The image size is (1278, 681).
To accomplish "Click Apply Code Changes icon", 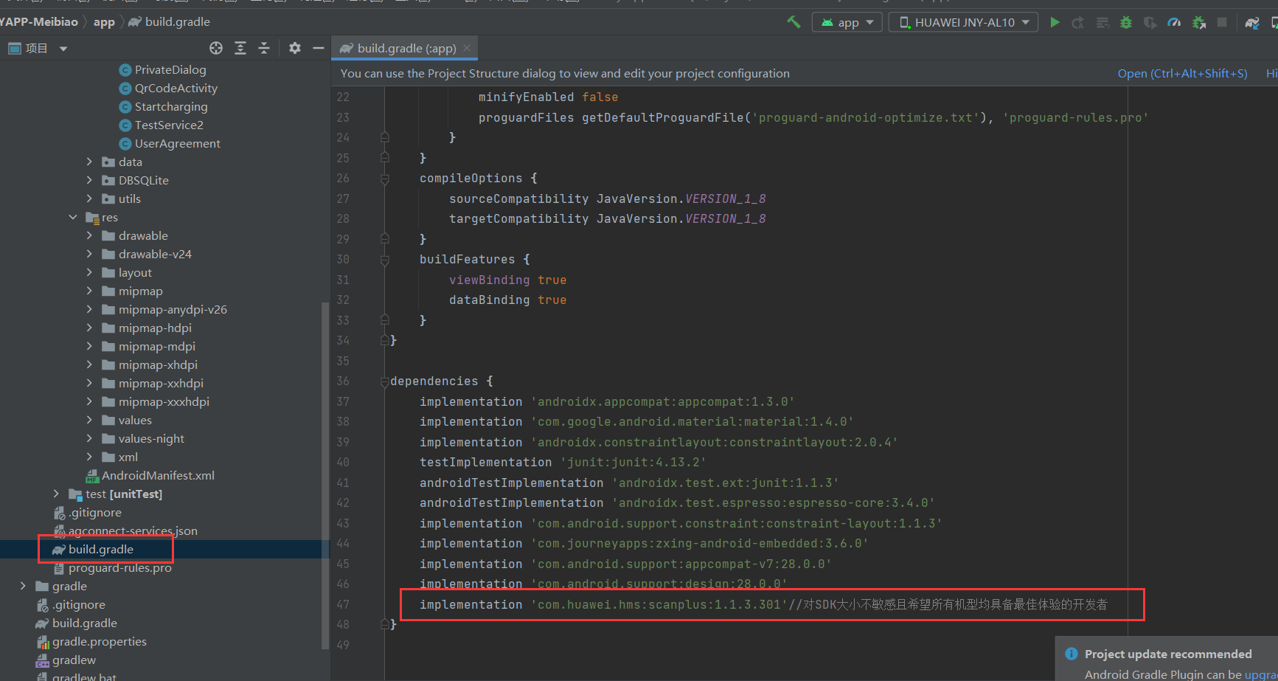I will click(1102, 23).
